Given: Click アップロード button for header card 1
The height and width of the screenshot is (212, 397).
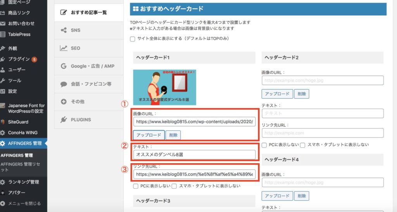Looking at the screenshot, I should (x=149, y=135).
